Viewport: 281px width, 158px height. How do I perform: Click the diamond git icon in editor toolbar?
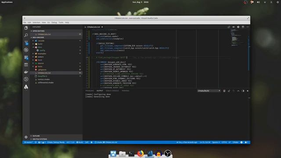click(238, 27)
